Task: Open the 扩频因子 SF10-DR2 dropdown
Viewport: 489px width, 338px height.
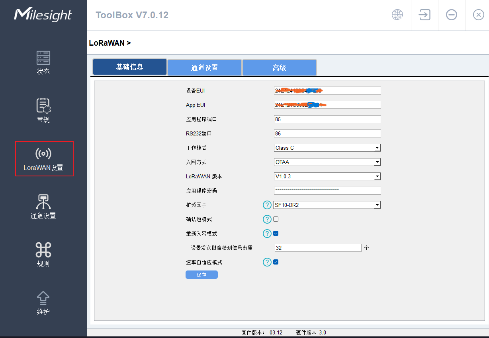Action: point(327,205)
